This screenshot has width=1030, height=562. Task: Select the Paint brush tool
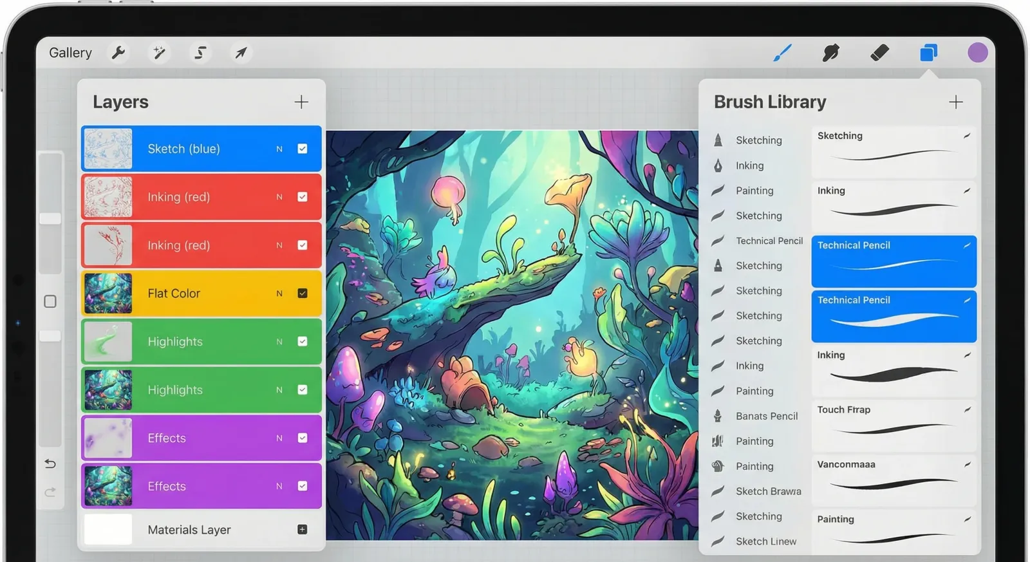pos(782,53)
